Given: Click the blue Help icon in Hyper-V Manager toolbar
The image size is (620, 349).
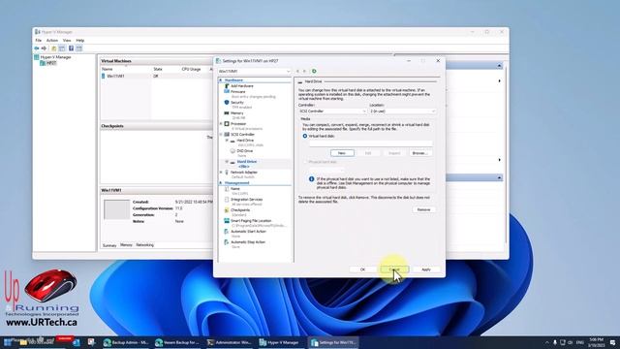Looking at the screenshot, I should [71, 48].
